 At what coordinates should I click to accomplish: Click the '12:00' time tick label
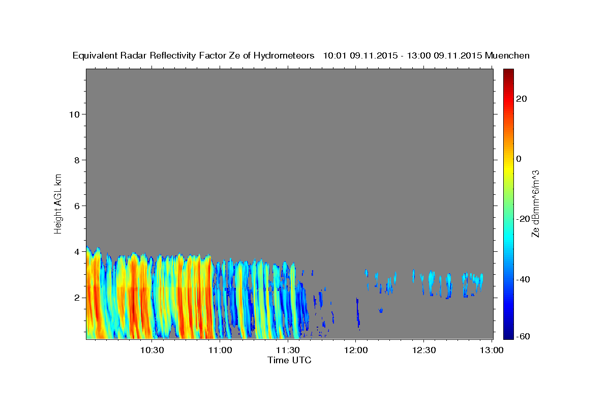coord(356,350)
